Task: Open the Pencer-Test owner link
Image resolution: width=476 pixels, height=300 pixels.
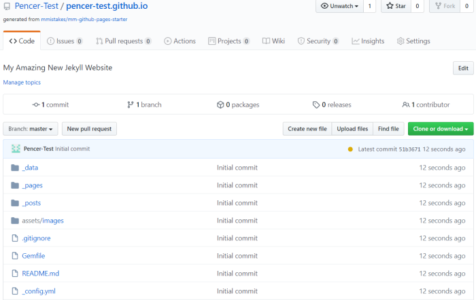Action: tap(37, 6)
